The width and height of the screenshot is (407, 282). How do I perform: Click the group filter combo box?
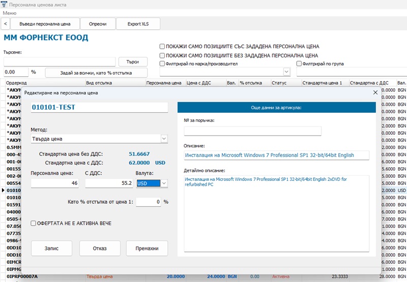352,72
